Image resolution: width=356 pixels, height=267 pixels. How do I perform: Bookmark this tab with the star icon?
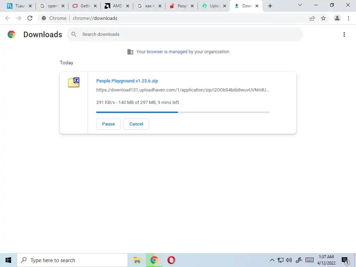[323, 18]
